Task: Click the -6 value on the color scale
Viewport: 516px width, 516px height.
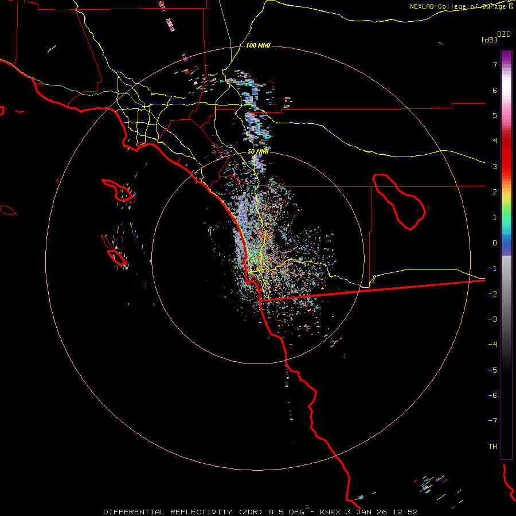Action: 492,396
